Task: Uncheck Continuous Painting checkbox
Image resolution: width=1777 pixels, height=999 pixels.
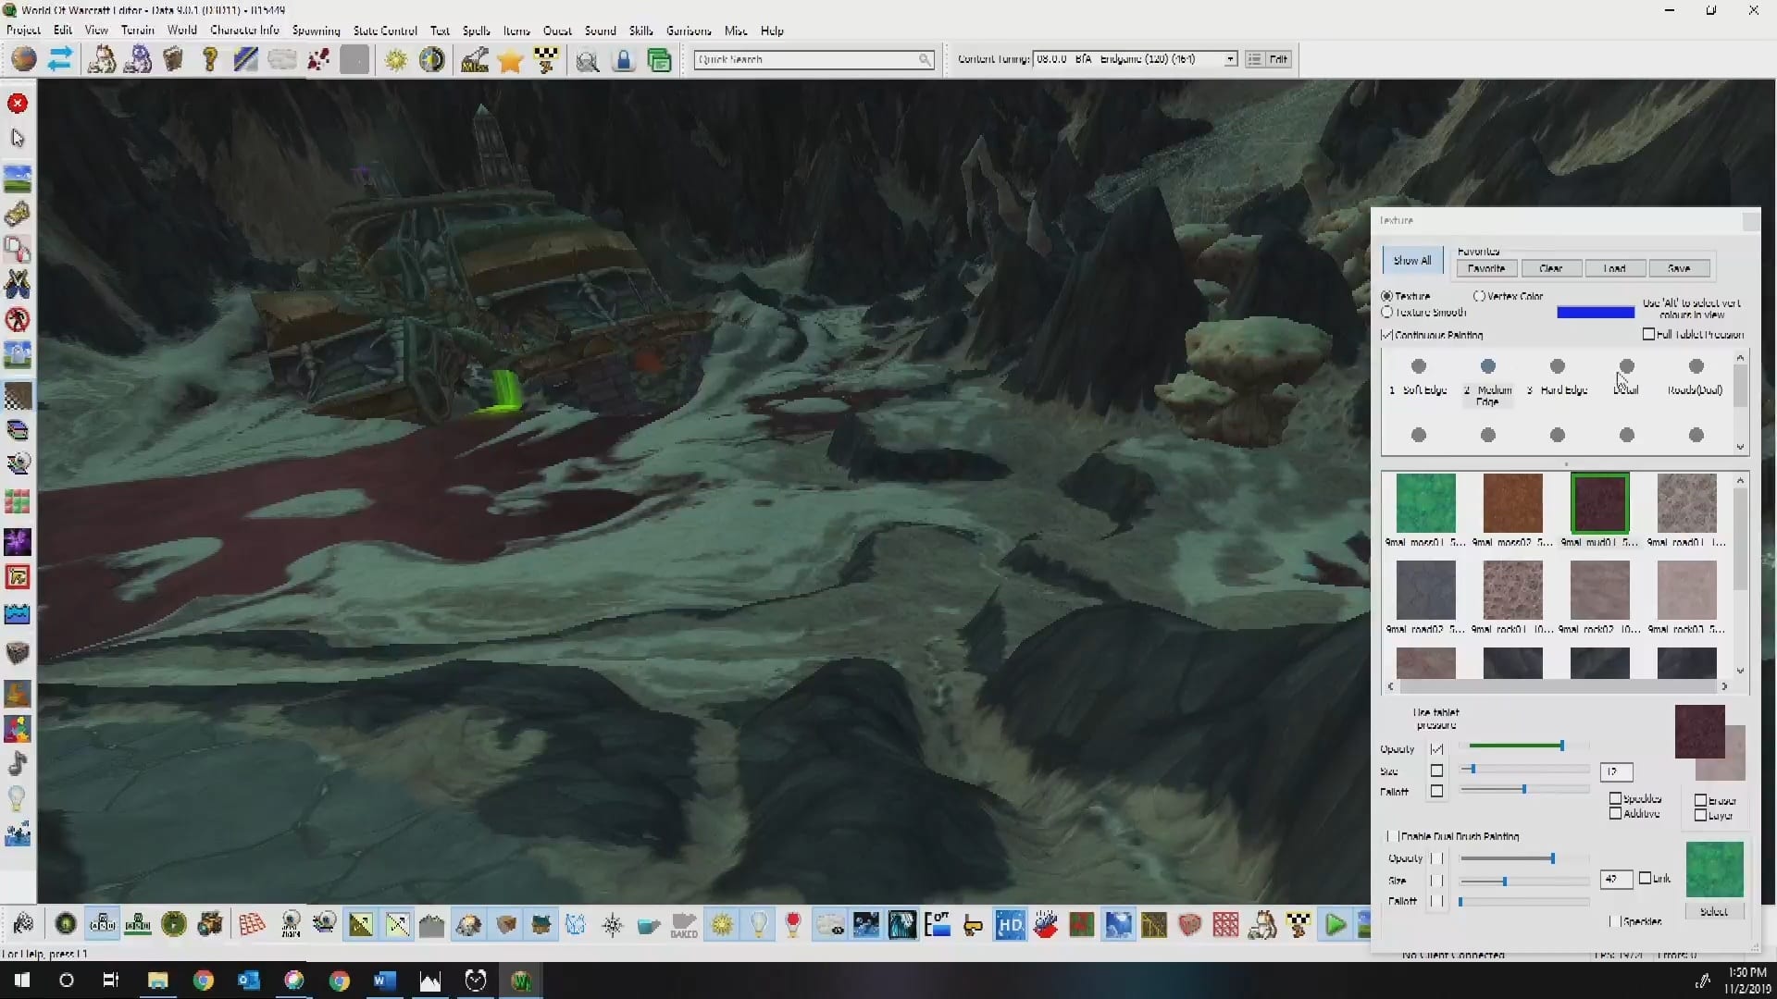Action: point(1386,335)
